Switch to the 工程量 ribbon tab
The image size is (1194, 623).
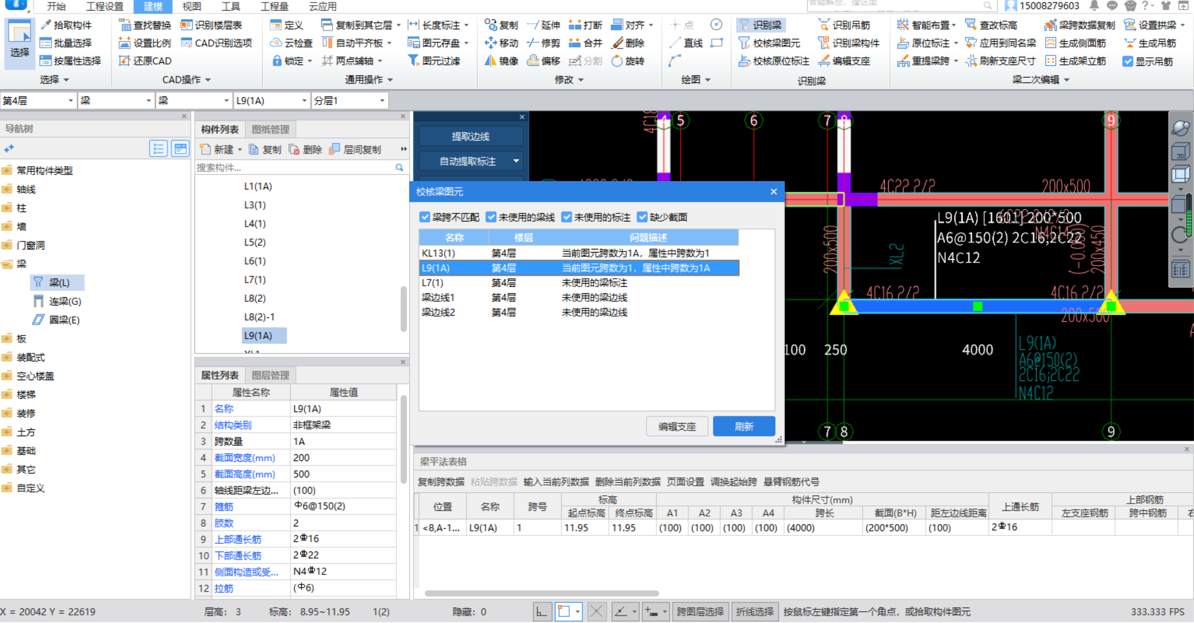(274, 6)
